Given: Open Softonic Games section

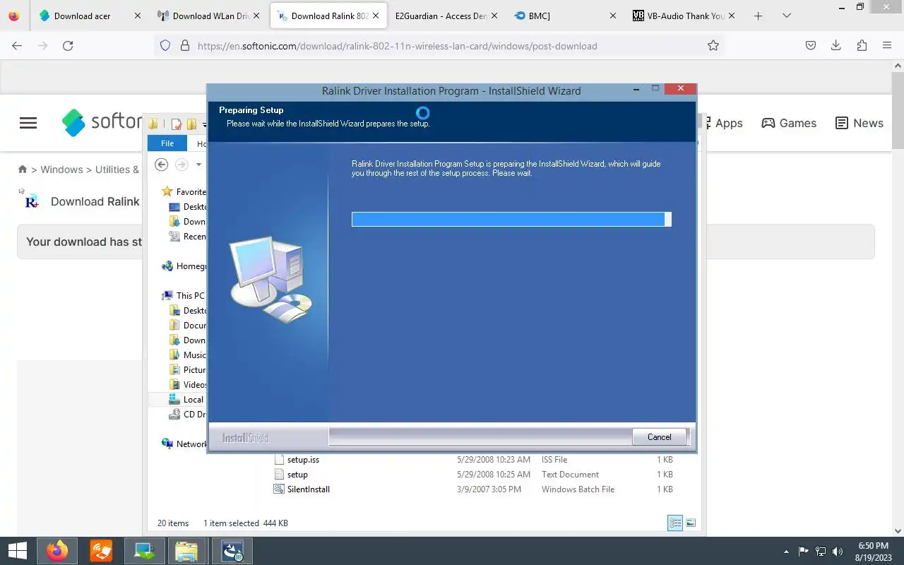Looking at the screenshot, I should 789,123.
